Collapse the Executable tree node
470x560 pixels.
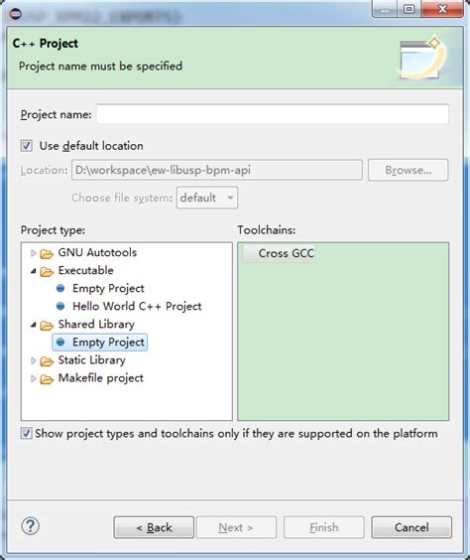click(x=33, y=271)
